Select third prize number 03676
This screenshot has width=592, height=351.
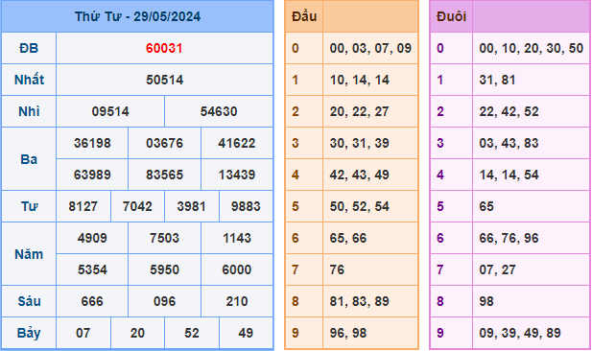pos(165,143)
